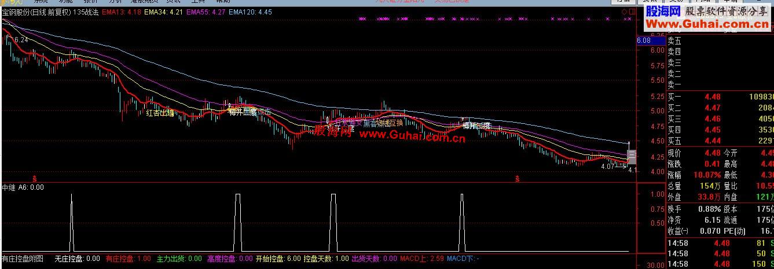Click the 内盘 field label
This screenshot has height=269, width=774.
731,197
